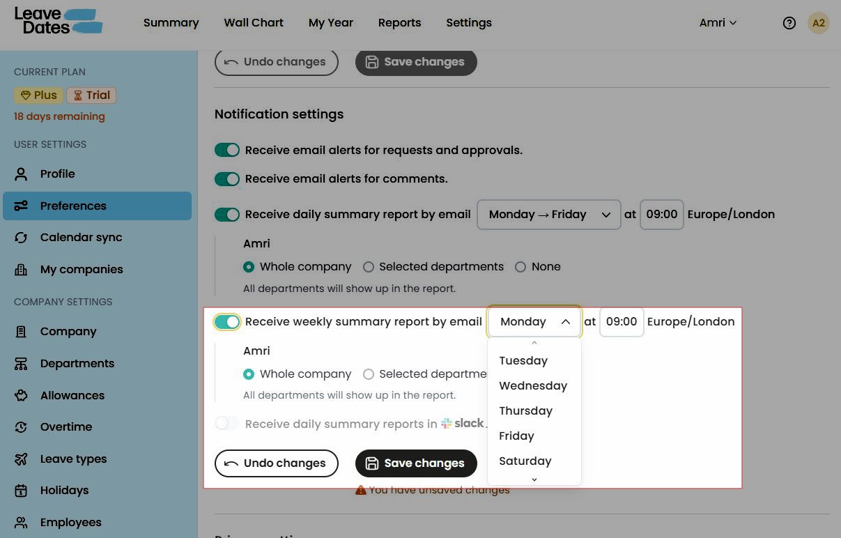Disable daily summary report by email

(227, 215)
